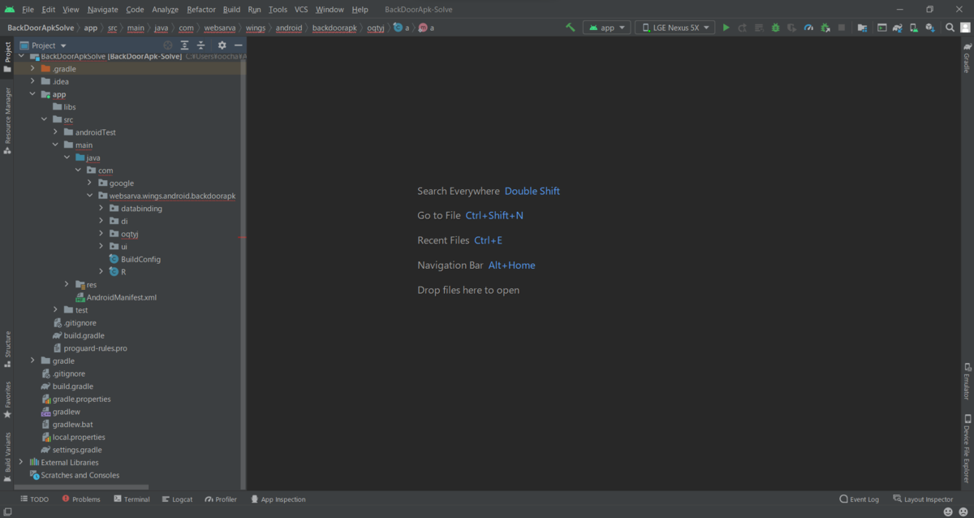The width and height of the screenshot is (974, 518).
Task: Hide the Project panel with minus icon
Action: coord(238,45)
